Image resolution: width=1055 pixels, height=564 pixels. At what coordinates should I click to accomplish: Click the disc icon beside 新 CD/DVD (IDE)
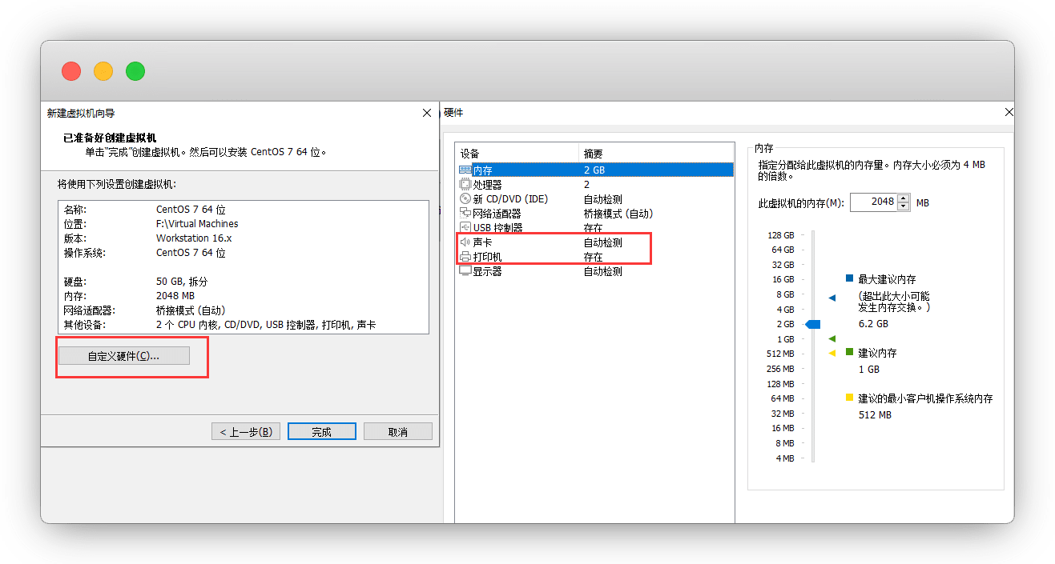[465, 198]
